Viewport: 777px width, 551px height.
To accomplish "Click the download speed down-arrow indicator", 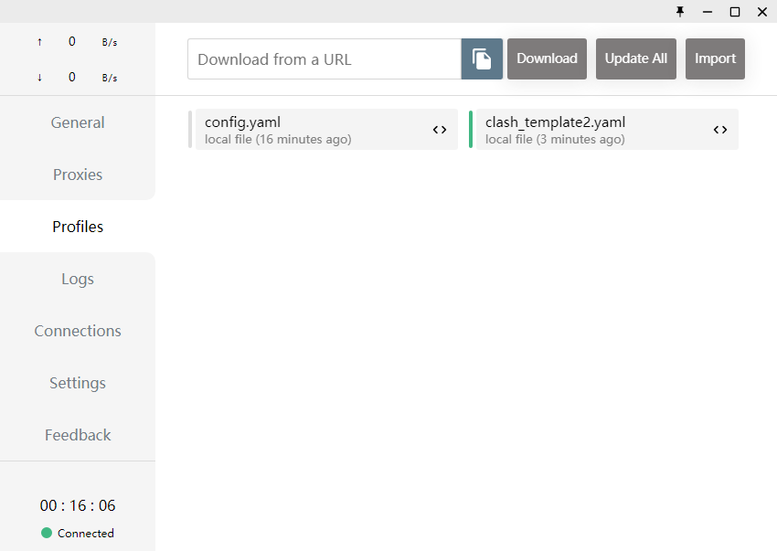I will tap(39, 78).
